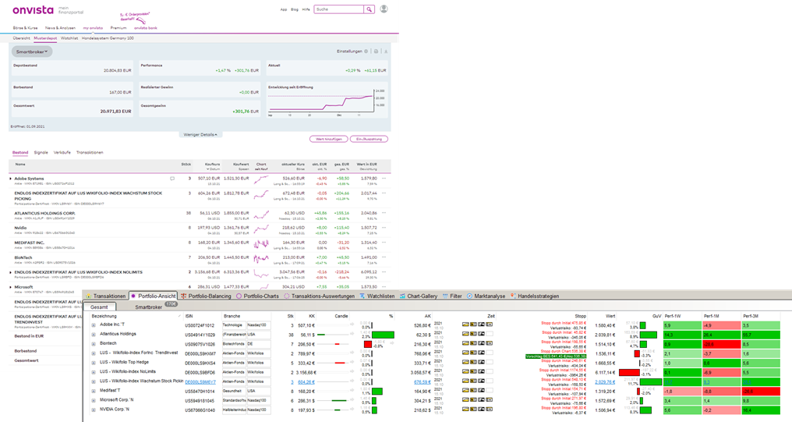The height and width of the screenshot is (422, 792).
Task: Expand the Atlanticus Holdings plus box
Action: point(94,334)
